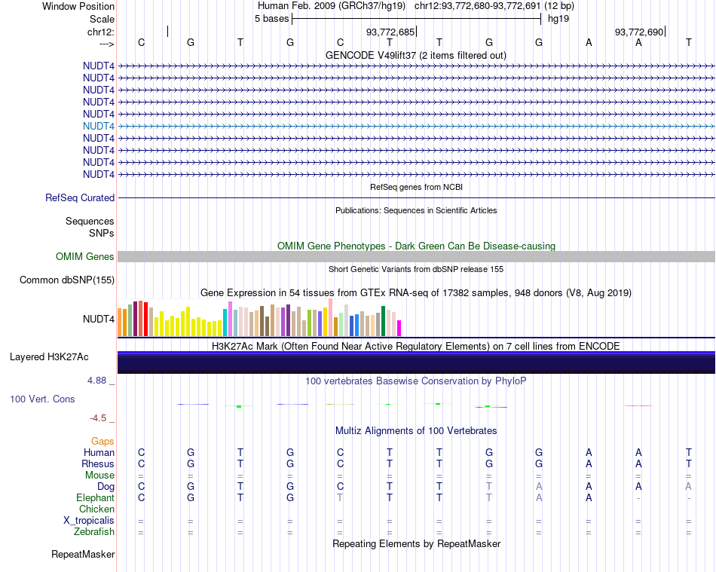Select the 'Dog' alignment row label
This screenshot has width=716, height=572.
click(106, 487)
